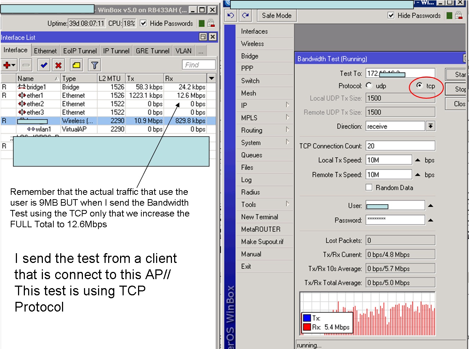Click the red plus Add interface button
Screen dimensions: 469x349
coord(9,65)
